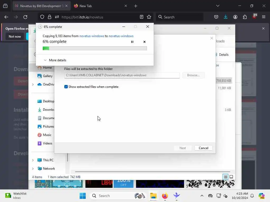Click the copy progress bar

tap(95, 48)
